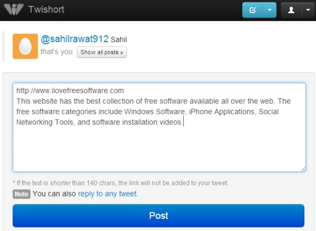Viewport: 316px width, 231px height.
Task: Expand the user account dropdown arrow
Action: tap(308, 10)
